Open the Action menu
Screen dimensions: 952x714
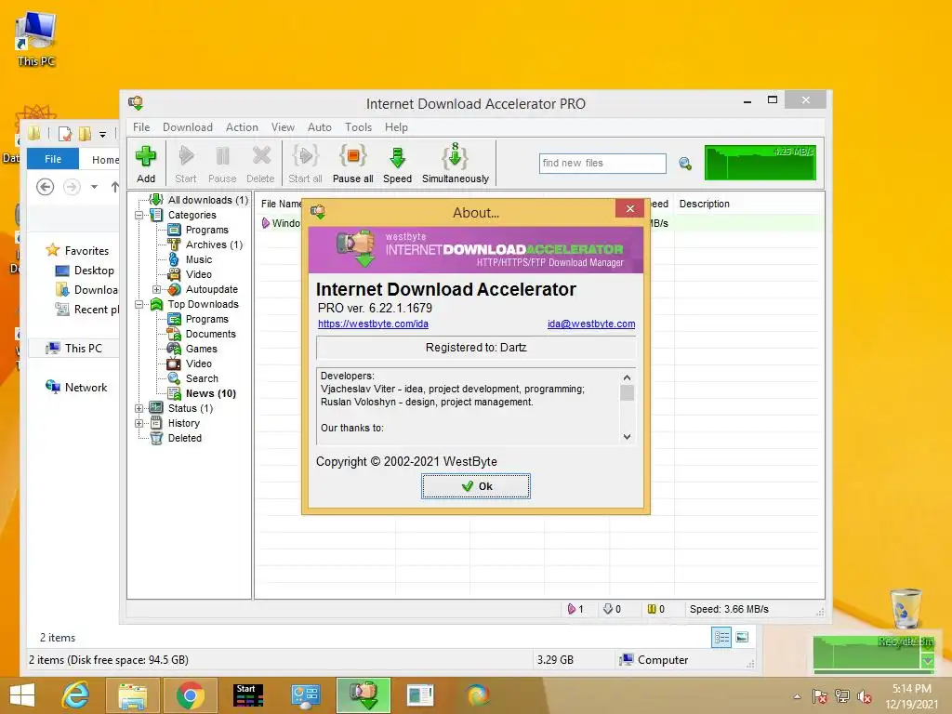point(242,126)
